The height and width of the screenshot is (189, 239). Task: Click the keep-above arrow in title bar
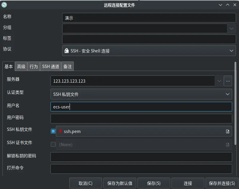pyautogui.click(x=228, y=5)
